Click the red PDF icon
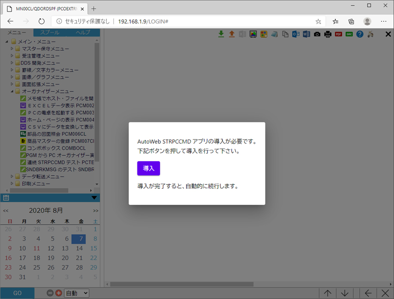 [339, 34]
